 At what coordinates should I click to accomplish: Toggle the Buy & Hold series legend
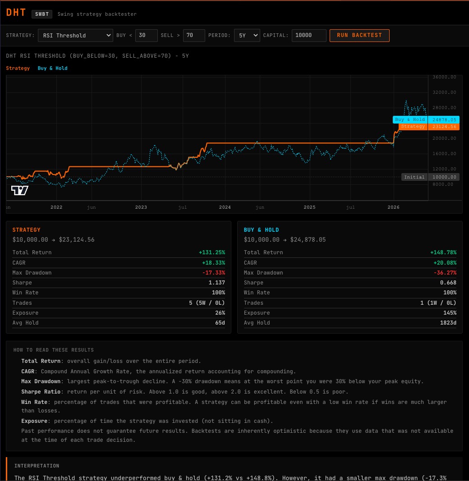52,68
